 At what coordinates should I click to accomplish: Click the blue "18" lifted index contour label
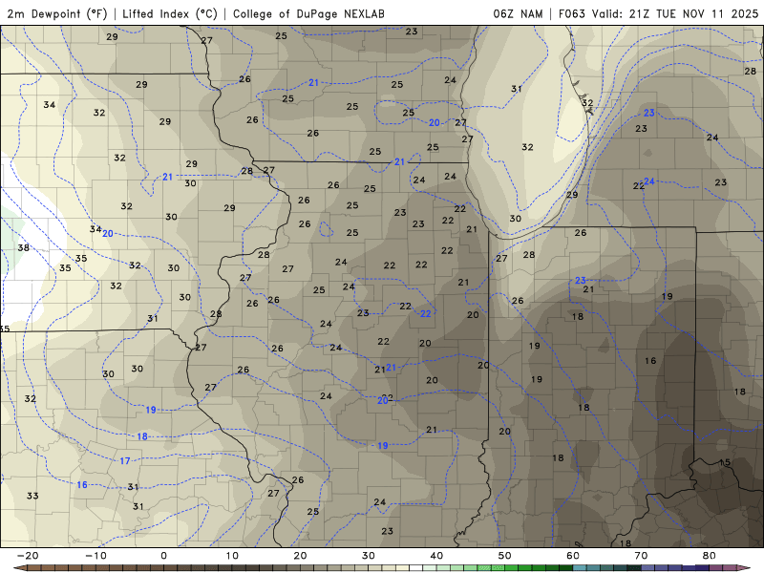(141, 436)
